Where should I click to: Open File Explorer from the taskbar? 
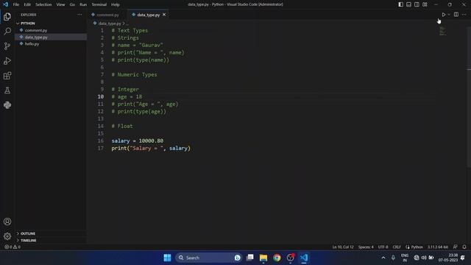(x=263, y=258)
